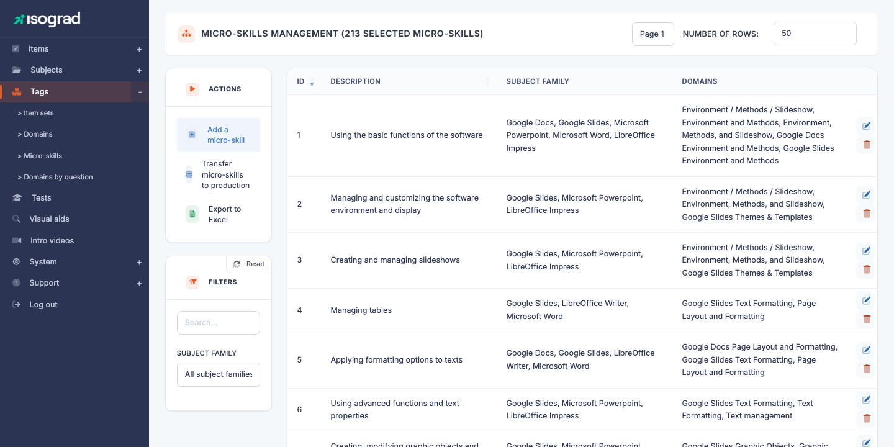
Task: Click the Intro videos camera icon
Action: coord(17,240)
